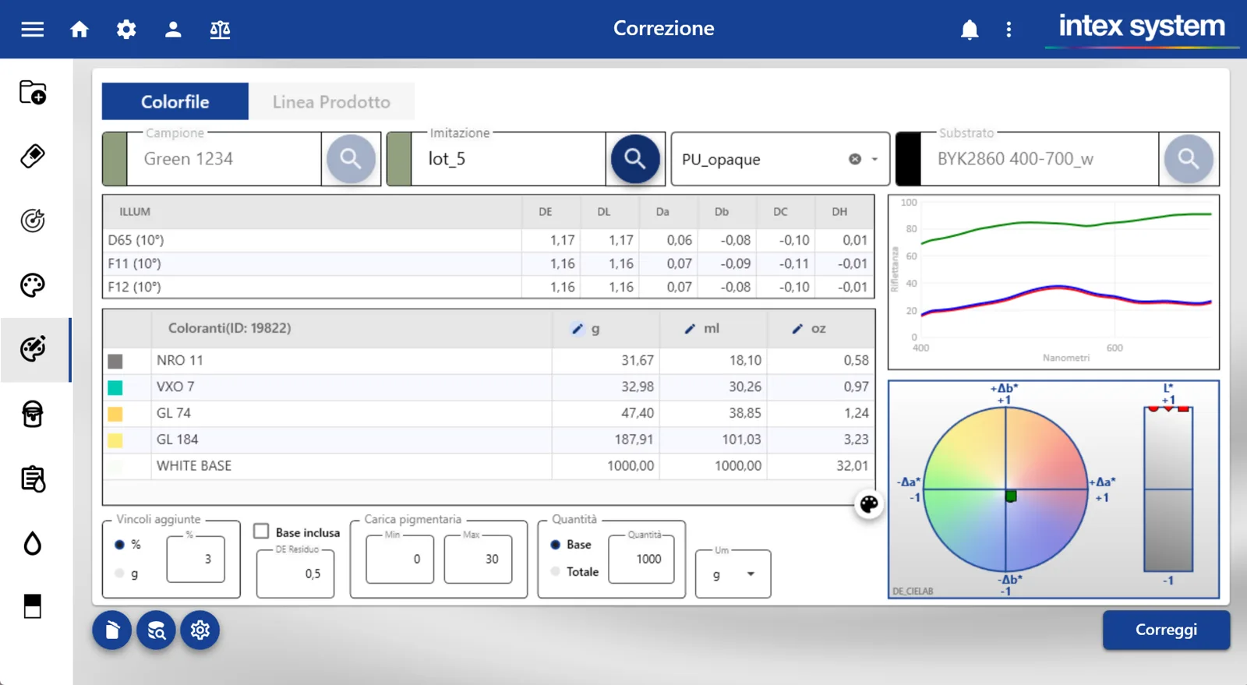Edit the oz column in colorants table
The width and height of the screenshot is (1247, 685).
pyautogui.click(x=797, y=329)
